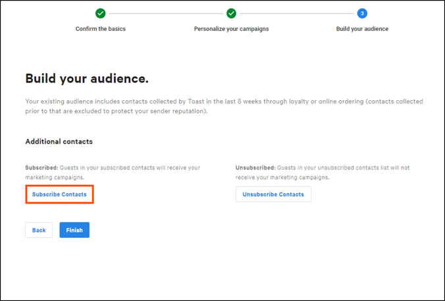Viewport: 445px width, 301px height.
Task: Go to the Confirm the basics step label
Action: pos(101,29)
